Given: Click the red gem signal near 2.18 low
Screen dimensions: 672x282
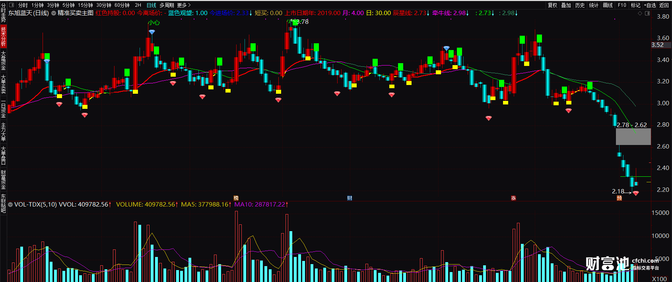Looking at the screenshot, I should pyautogui.click(x=636, y=193).
